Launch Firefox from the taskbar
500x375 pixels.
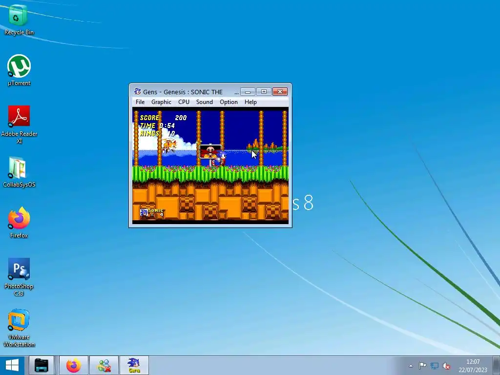tap(74, 365)
